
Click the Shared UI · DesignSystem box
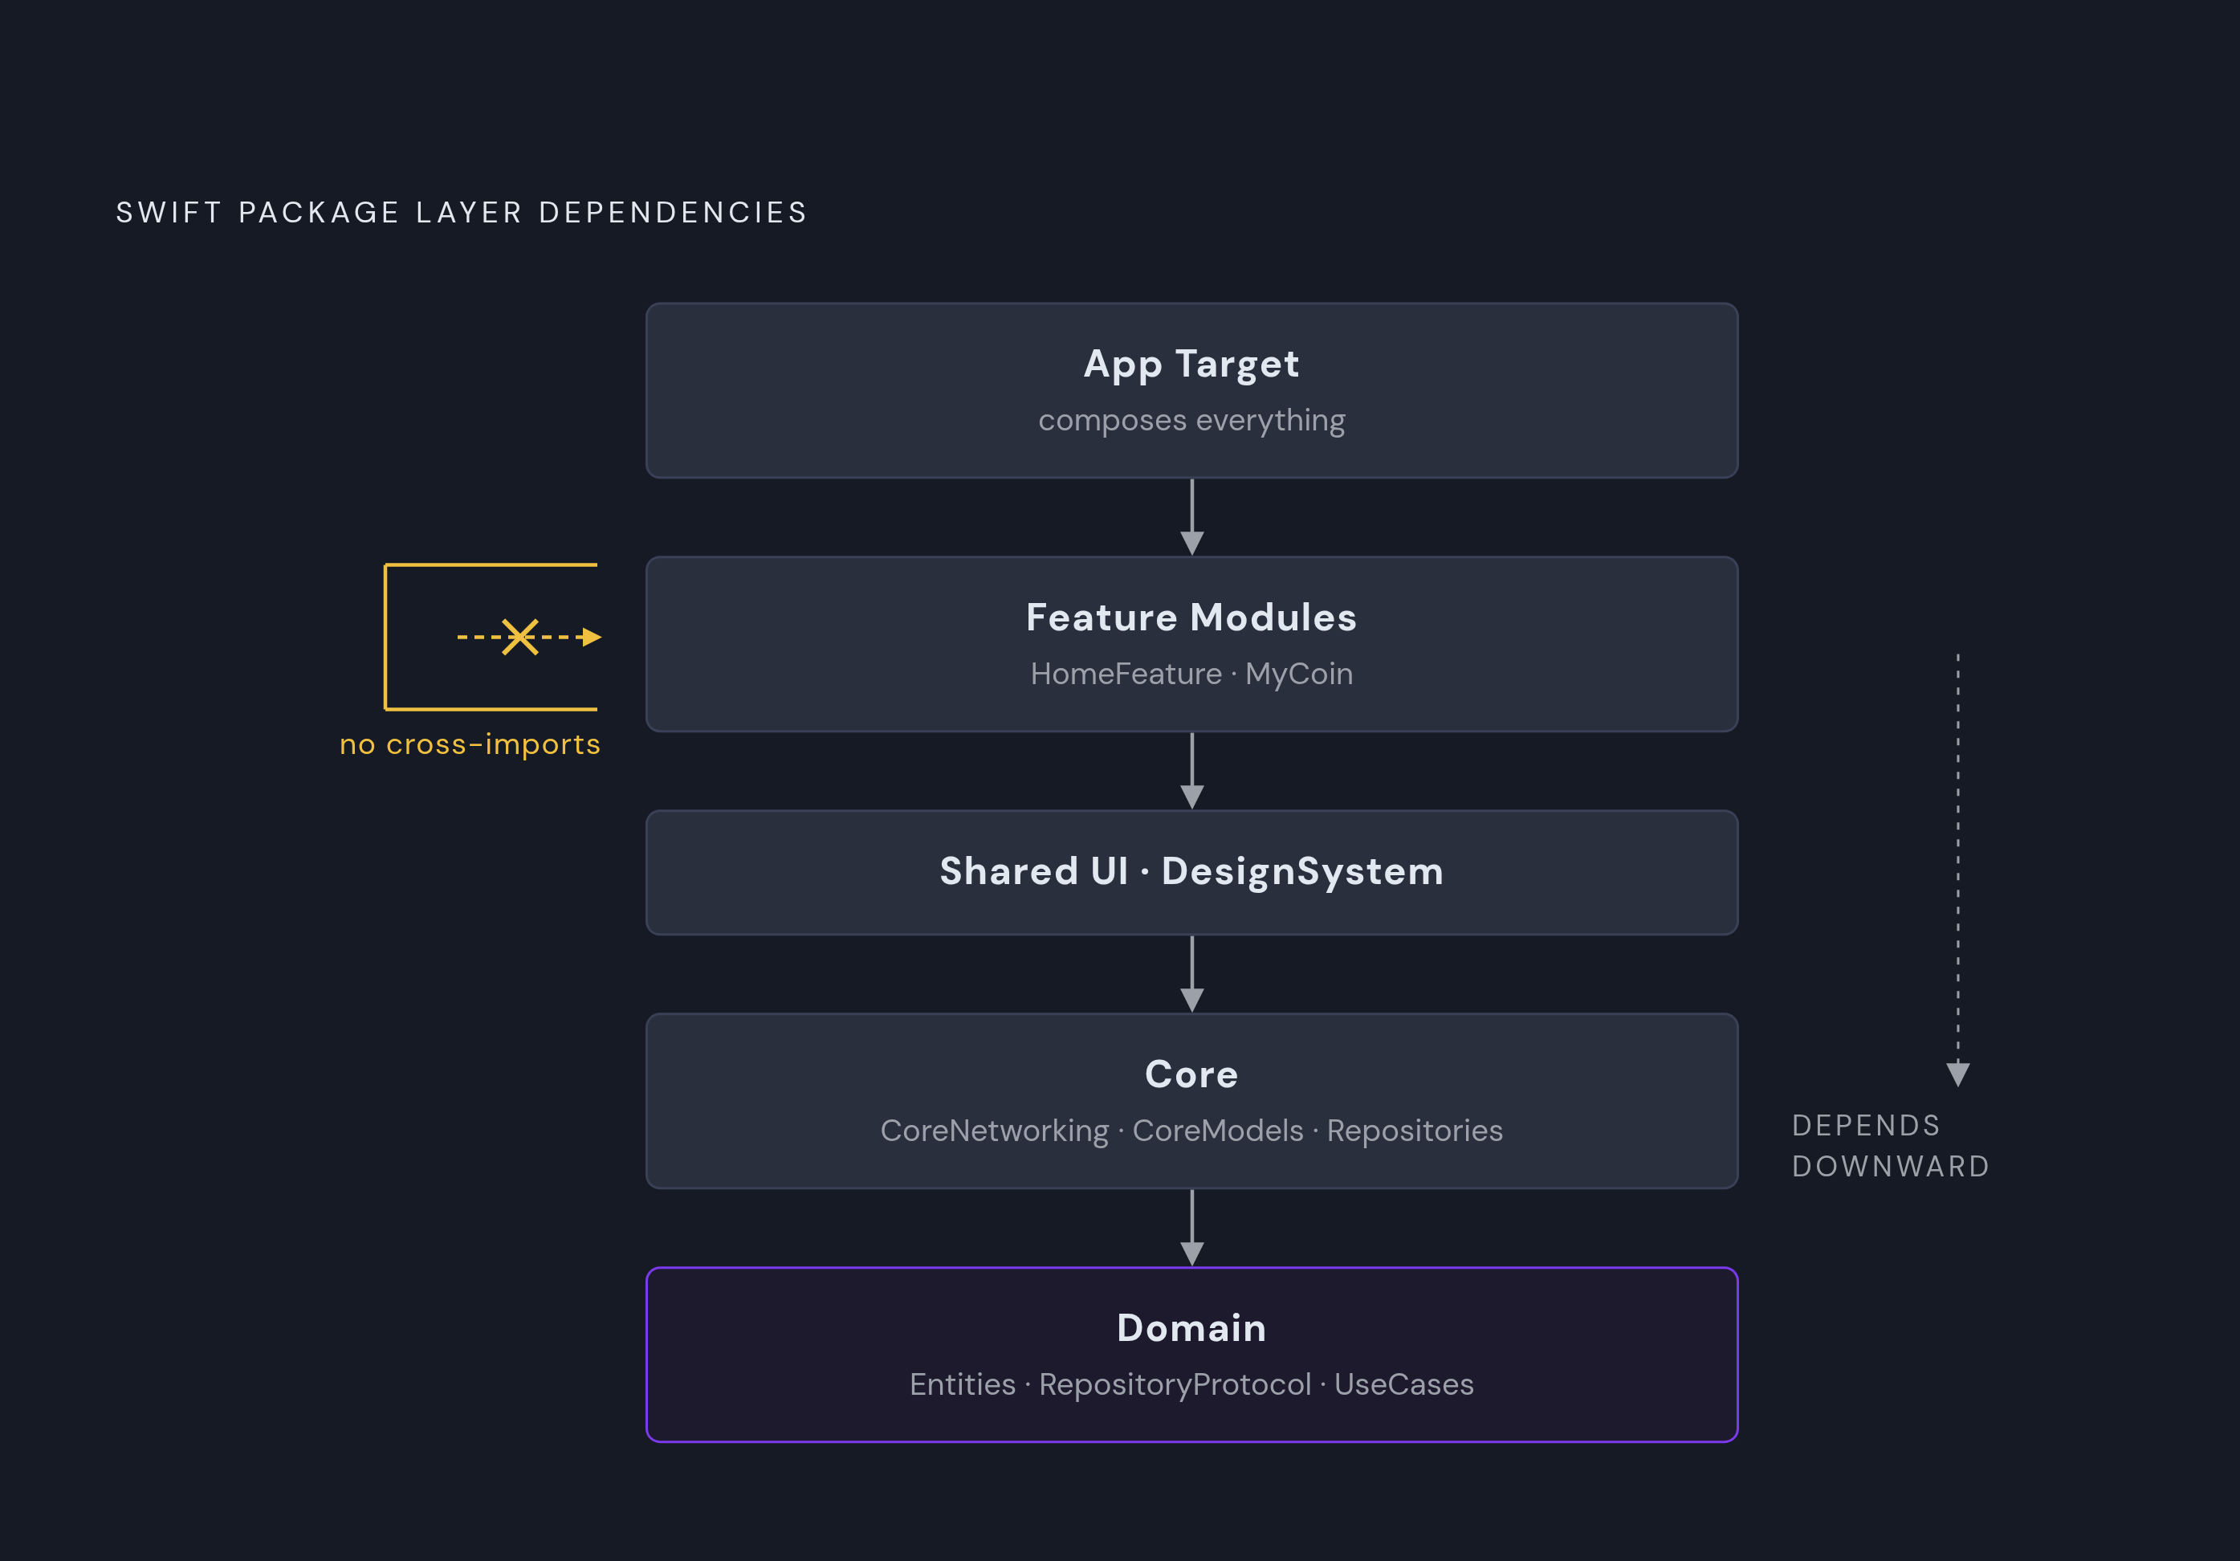click(1191, 872)
